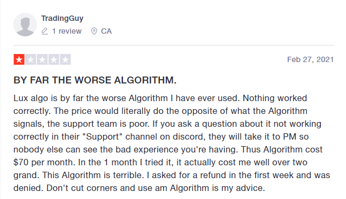Select the "1 review" count text
The image size is (346, 199).
[x=67, y=31]
